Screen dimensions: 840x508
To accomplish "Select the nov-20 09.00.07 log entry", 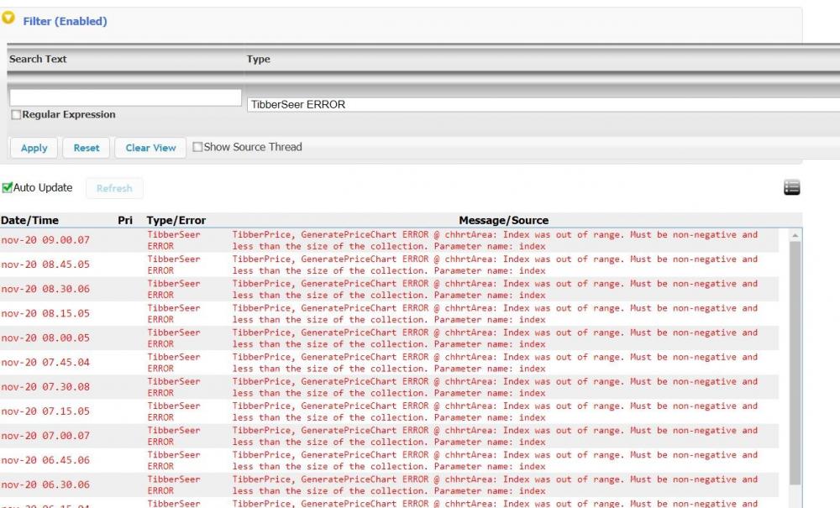I will coord(45,240).
